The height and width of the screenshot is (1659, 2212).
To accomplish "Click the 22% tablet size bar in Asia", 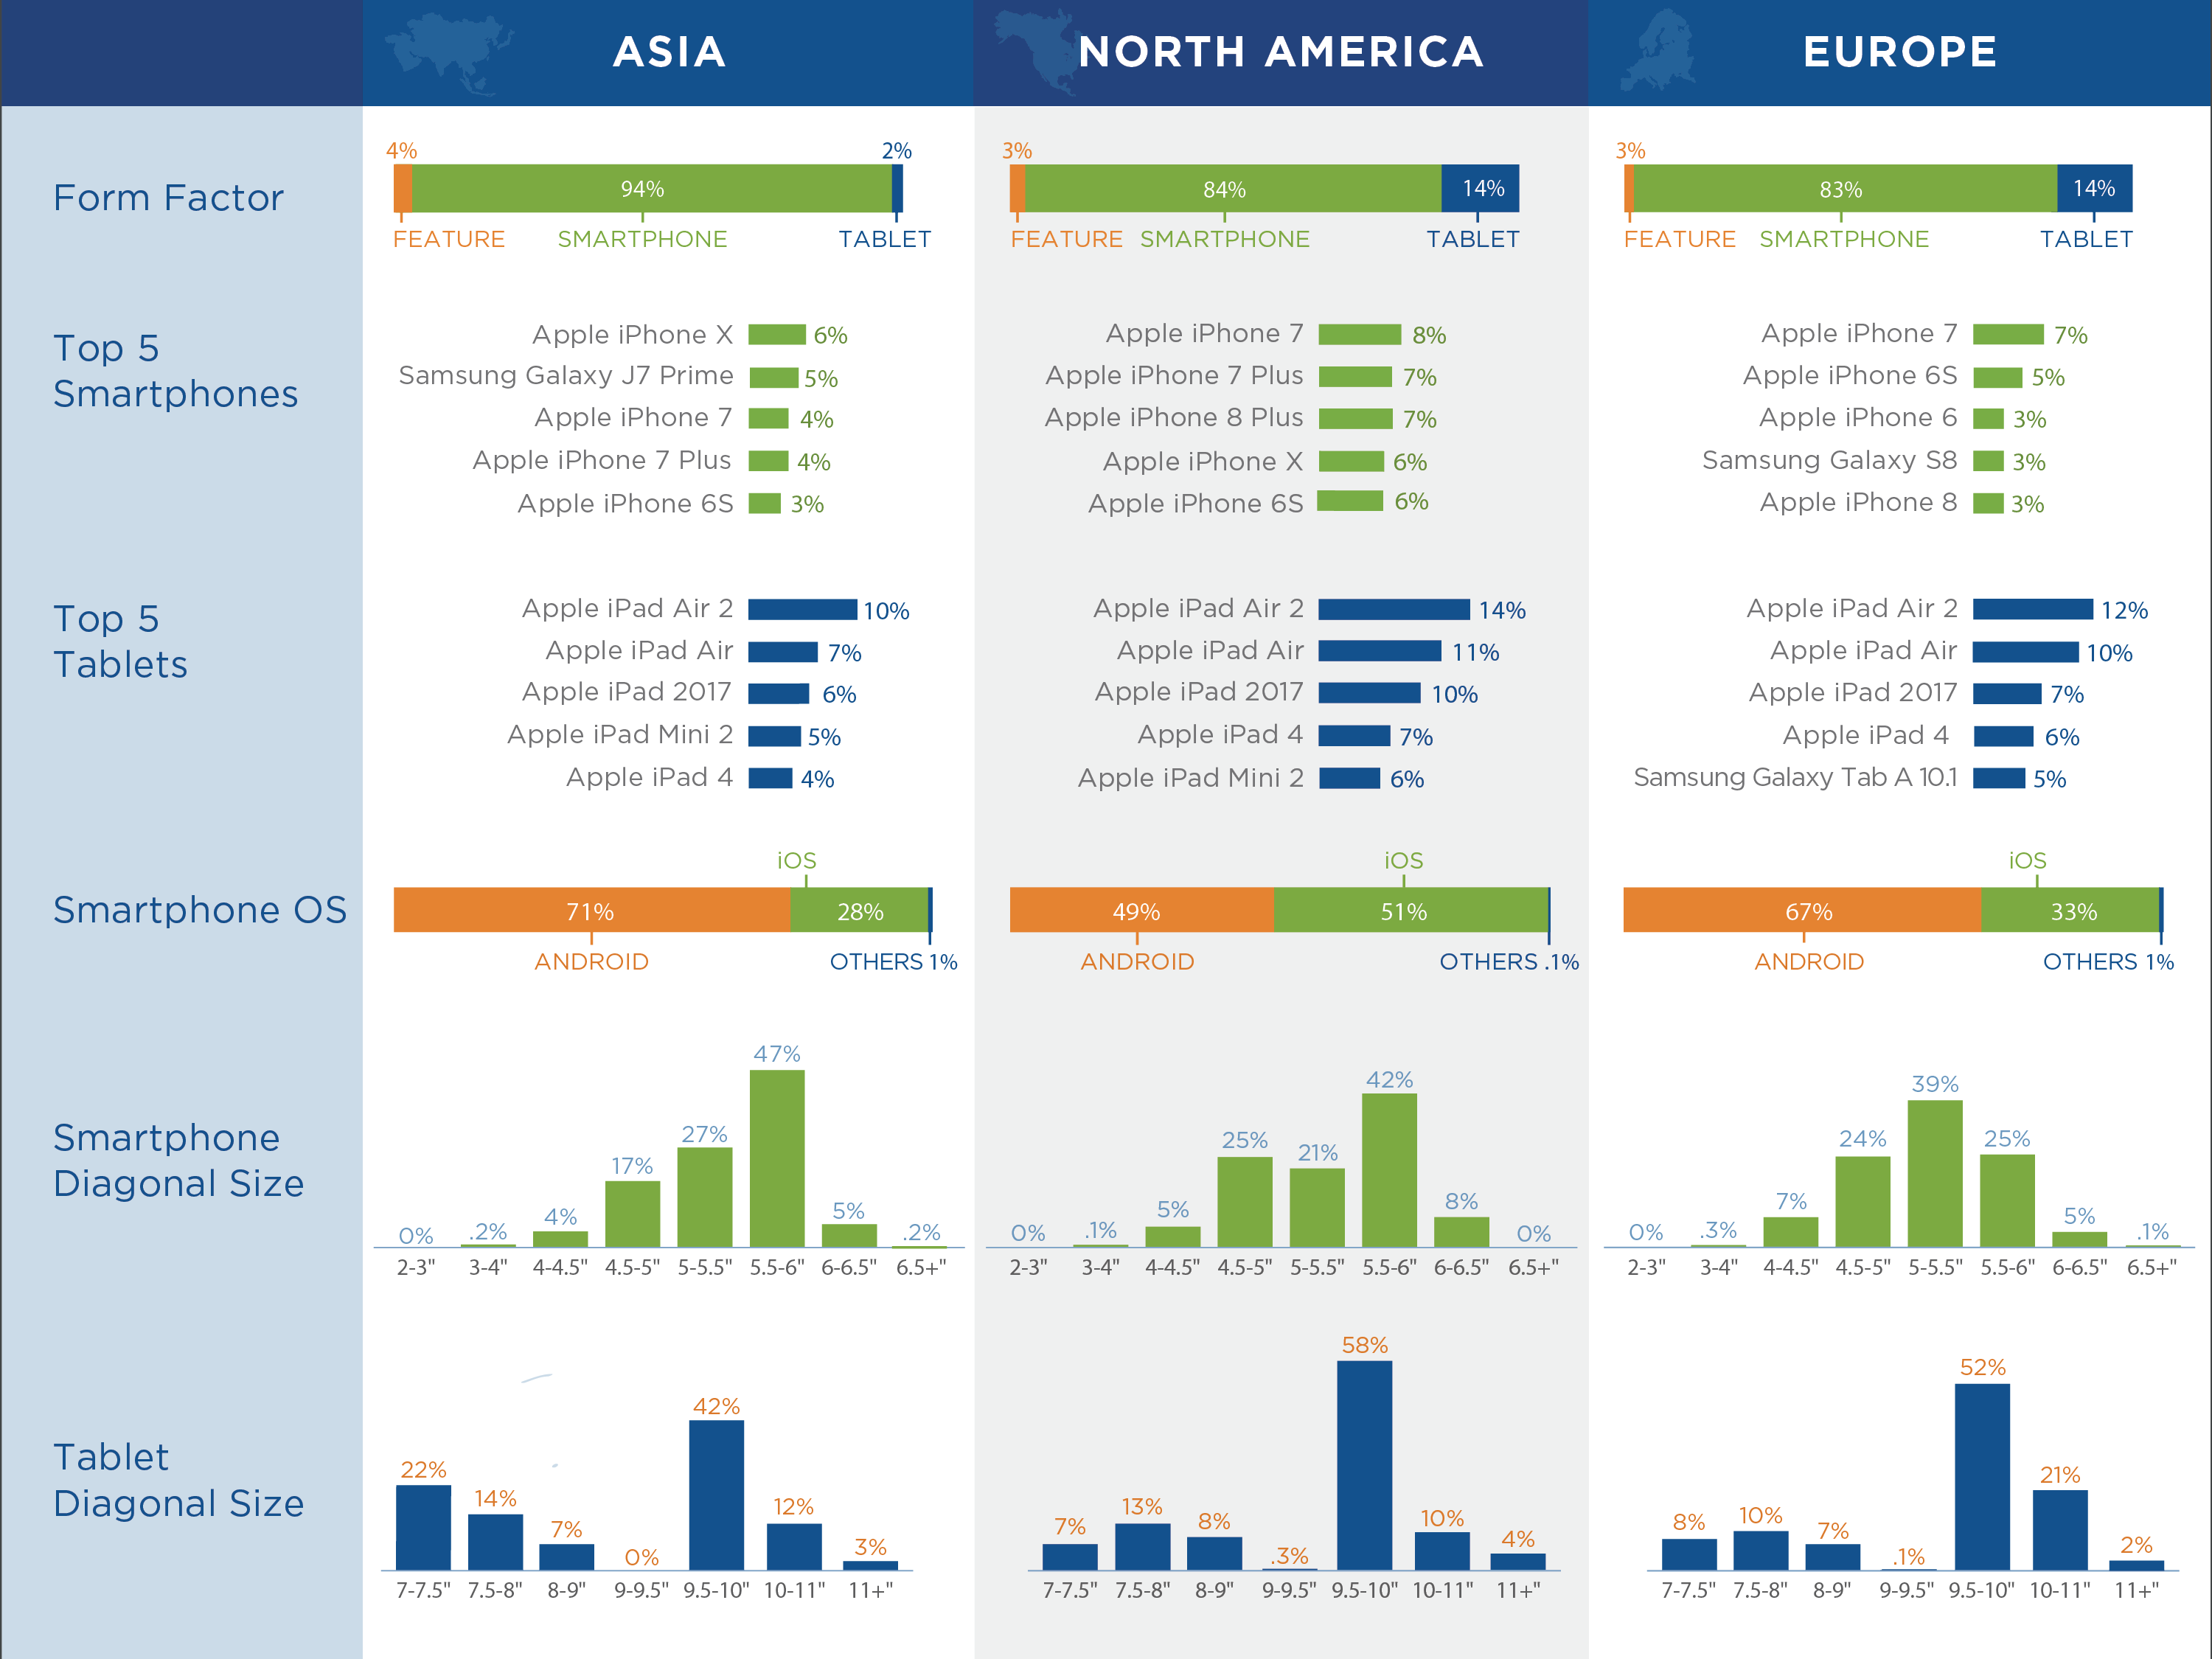I will coord(423,1527).
